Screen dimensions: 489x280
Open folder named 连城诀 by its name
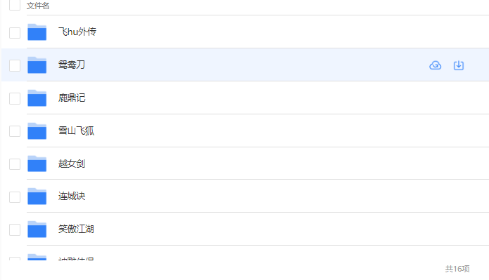pos(72,196)
